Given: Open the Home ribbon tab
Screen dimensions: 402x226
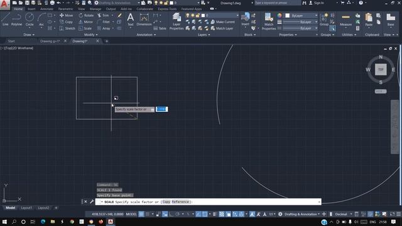Looking at the screenshot, I should [x=18, y=9].
